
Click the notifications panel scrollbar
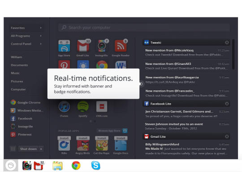pyautogui.click(x=233, y=54)
